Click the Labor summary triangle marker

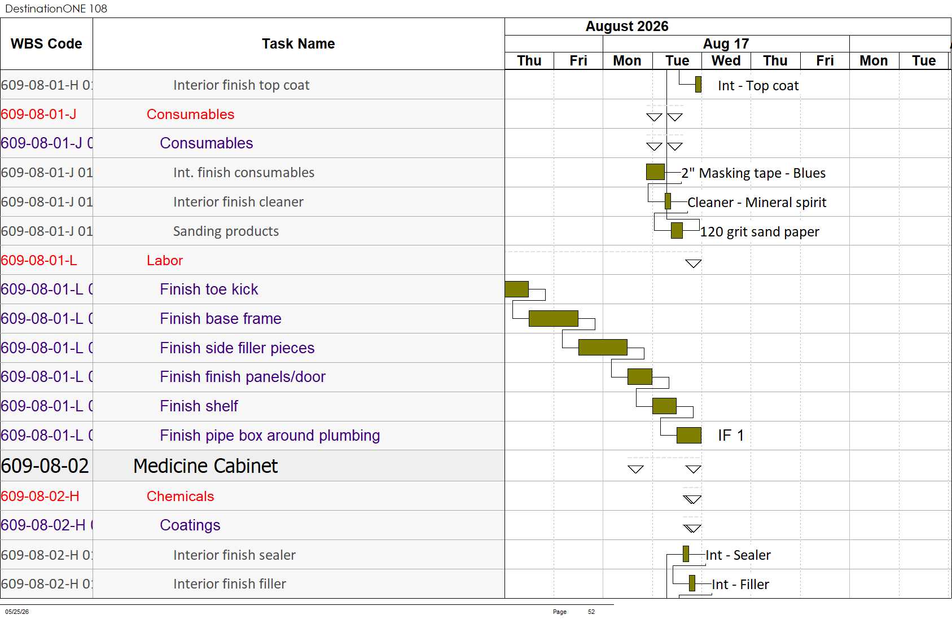(693, 264)
